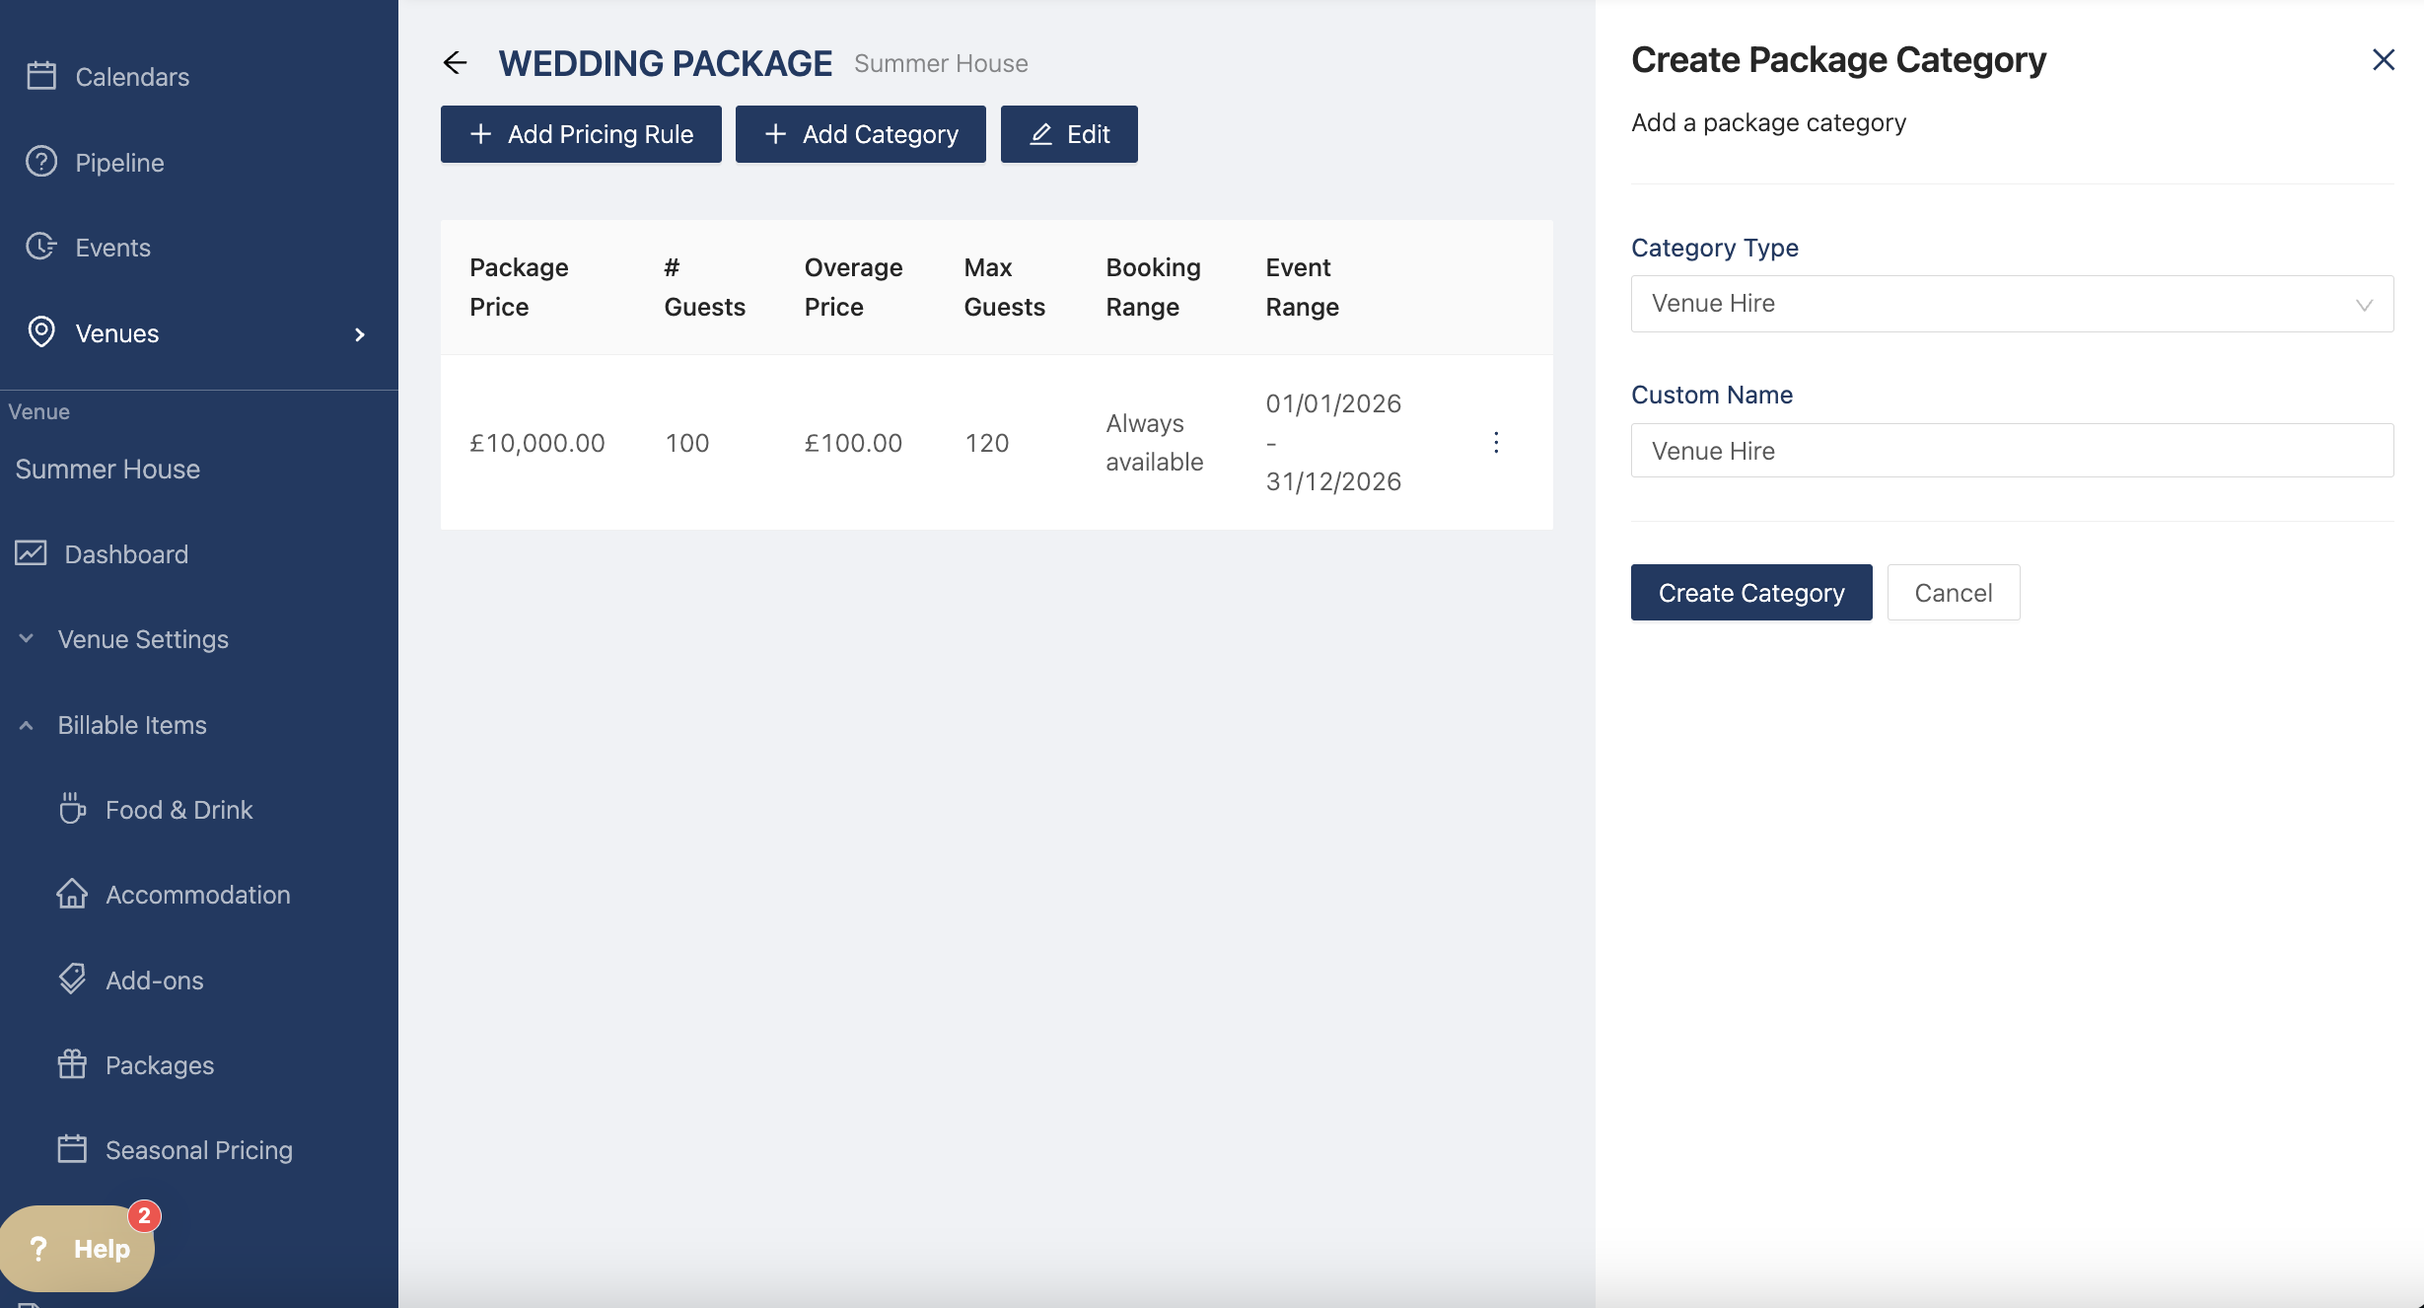Close the Create Package Category panel
Viewport: 2424px width, 1308px height.
(x=2383, y=60)
